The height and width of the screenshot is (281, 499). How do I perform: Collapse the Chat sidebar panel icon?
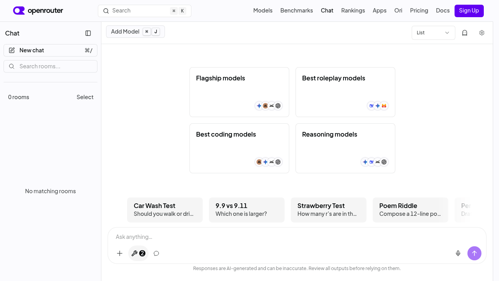(88, 33)
